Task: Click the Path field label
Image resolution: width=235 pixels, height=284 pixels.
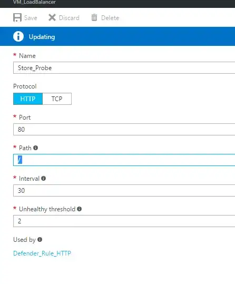Action: point(25,148)
